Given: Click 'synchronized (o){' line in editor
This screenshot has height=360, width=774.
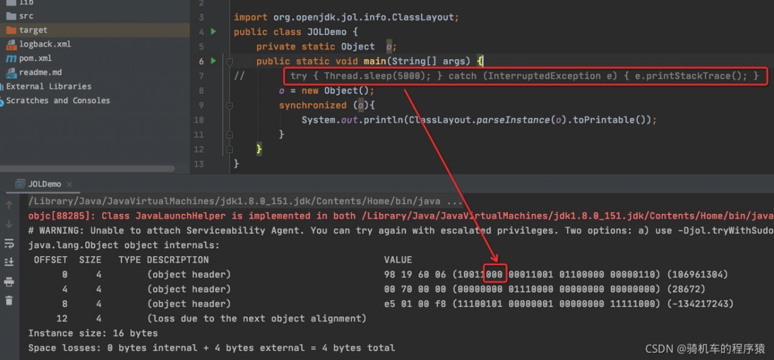Looking at the screenshot, I should pyautogui.click(x=327, y=105).
